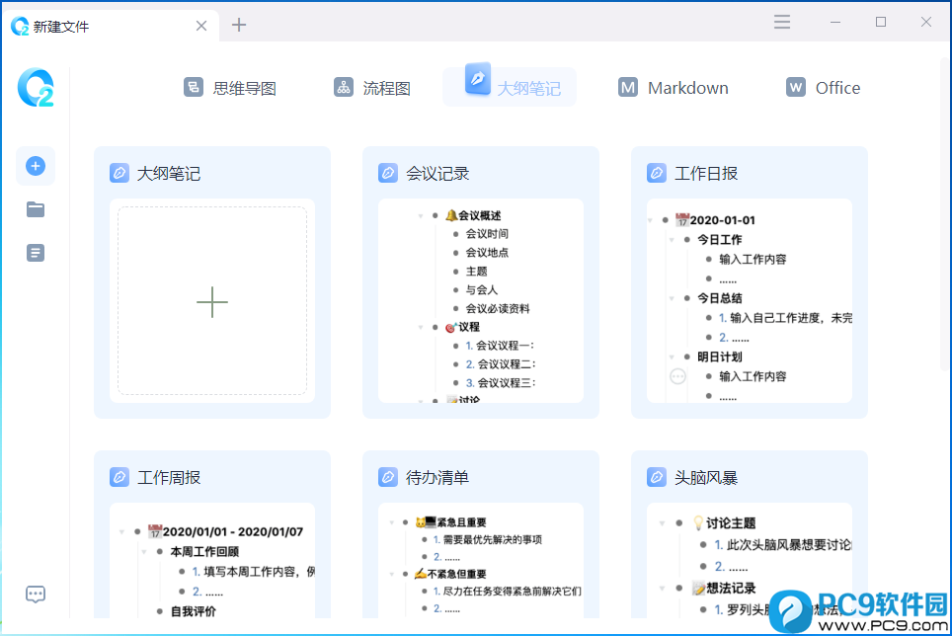Close the 新建文件 tab

tap(201, 26)
